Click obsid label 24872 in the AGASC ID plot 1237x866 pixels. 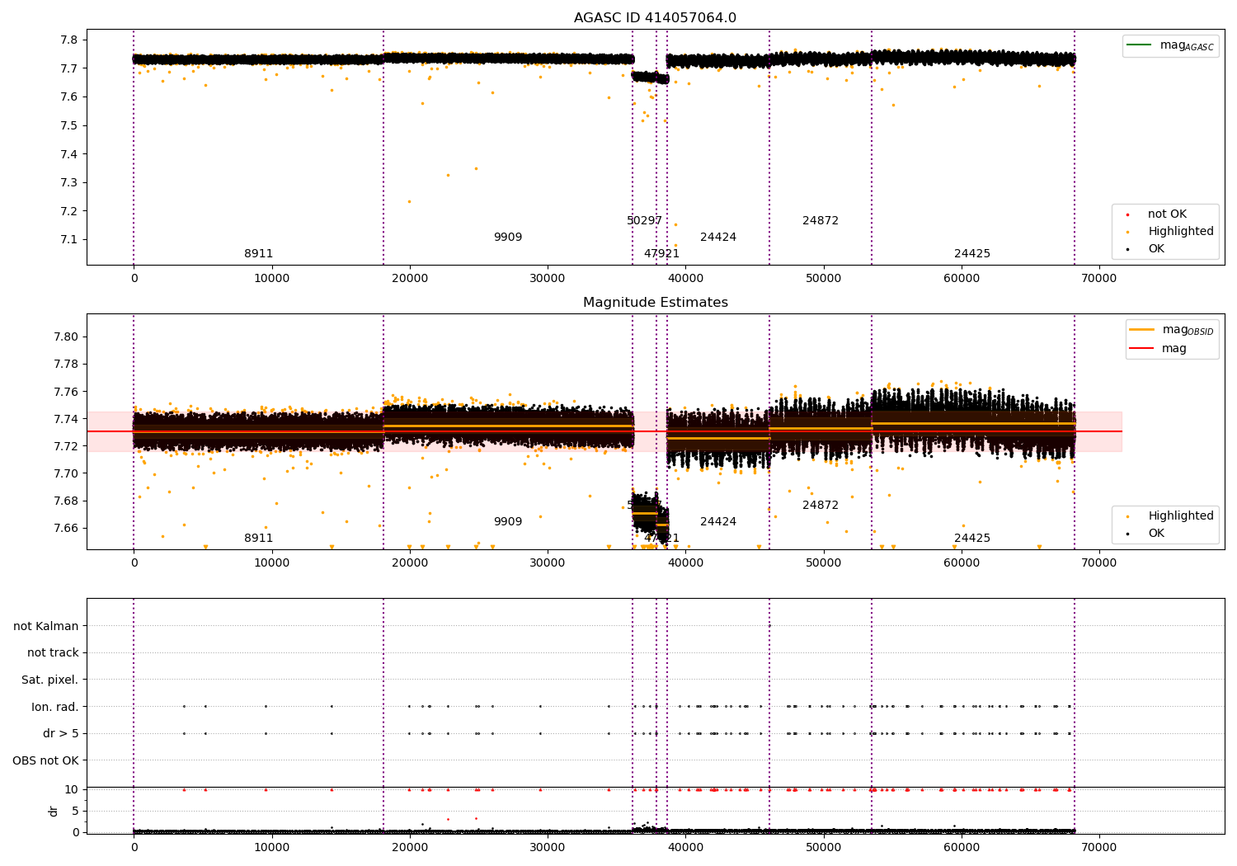click(821, 221)
